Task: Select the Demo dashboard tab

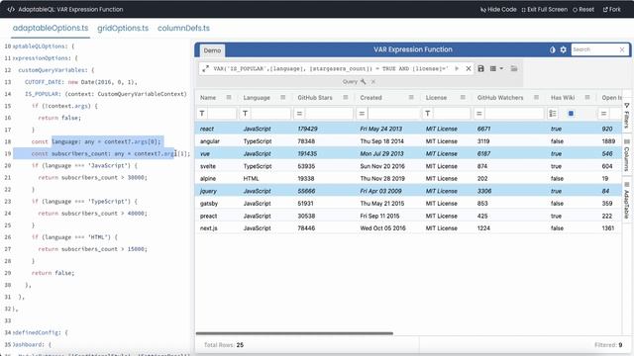Action: (x=212, y=50)
